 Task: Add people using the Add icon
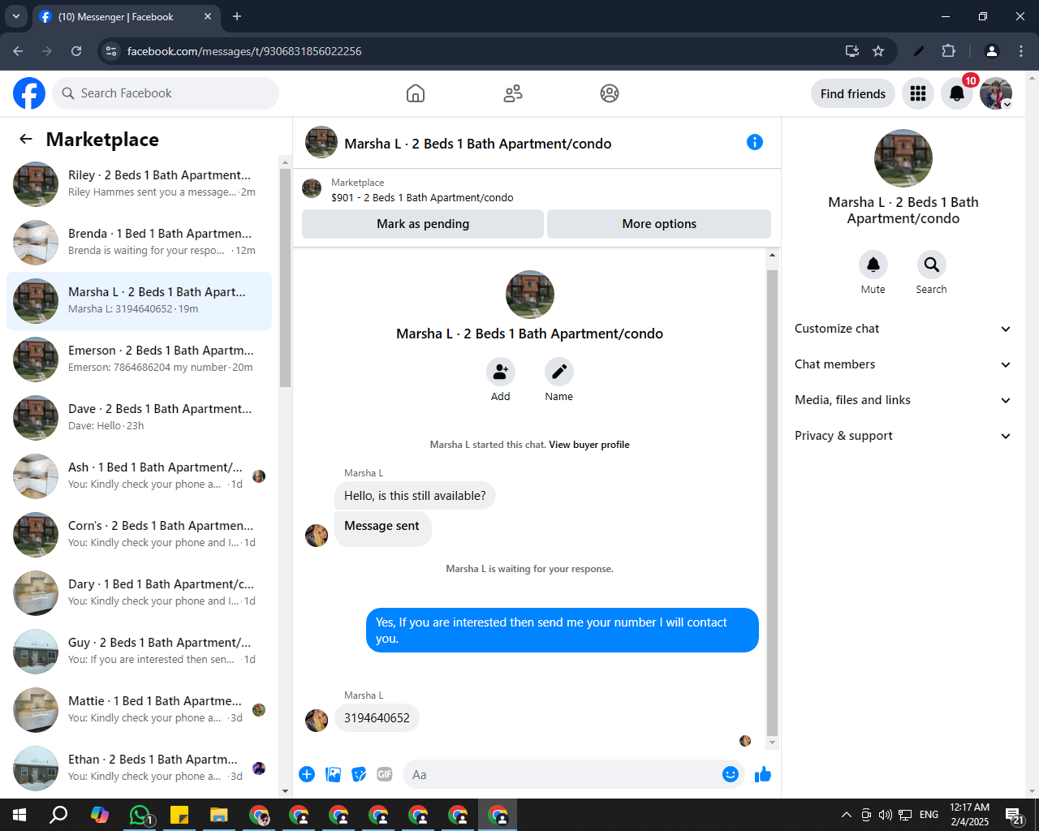(501, 372)
